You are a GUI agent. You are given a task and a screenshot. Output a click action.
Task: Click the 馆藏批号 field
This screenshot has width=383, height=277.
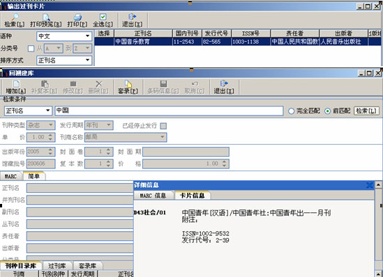pos(40,164)
